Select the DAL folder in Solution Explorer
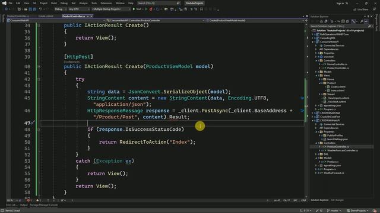Image resolution: width=380 pixels, height=213 pixels. pos(325,154)
